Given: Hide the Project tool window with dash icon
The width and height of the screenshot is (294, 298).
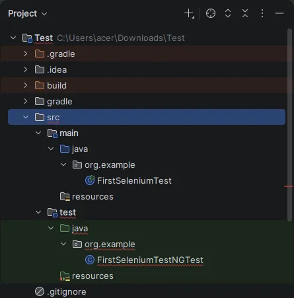Looking at the screenshot, I should [x=279, y=13].
